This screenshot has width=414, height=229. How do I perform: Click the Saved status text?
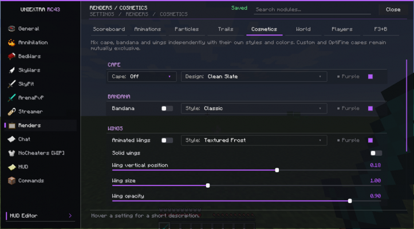click(239, 8)
